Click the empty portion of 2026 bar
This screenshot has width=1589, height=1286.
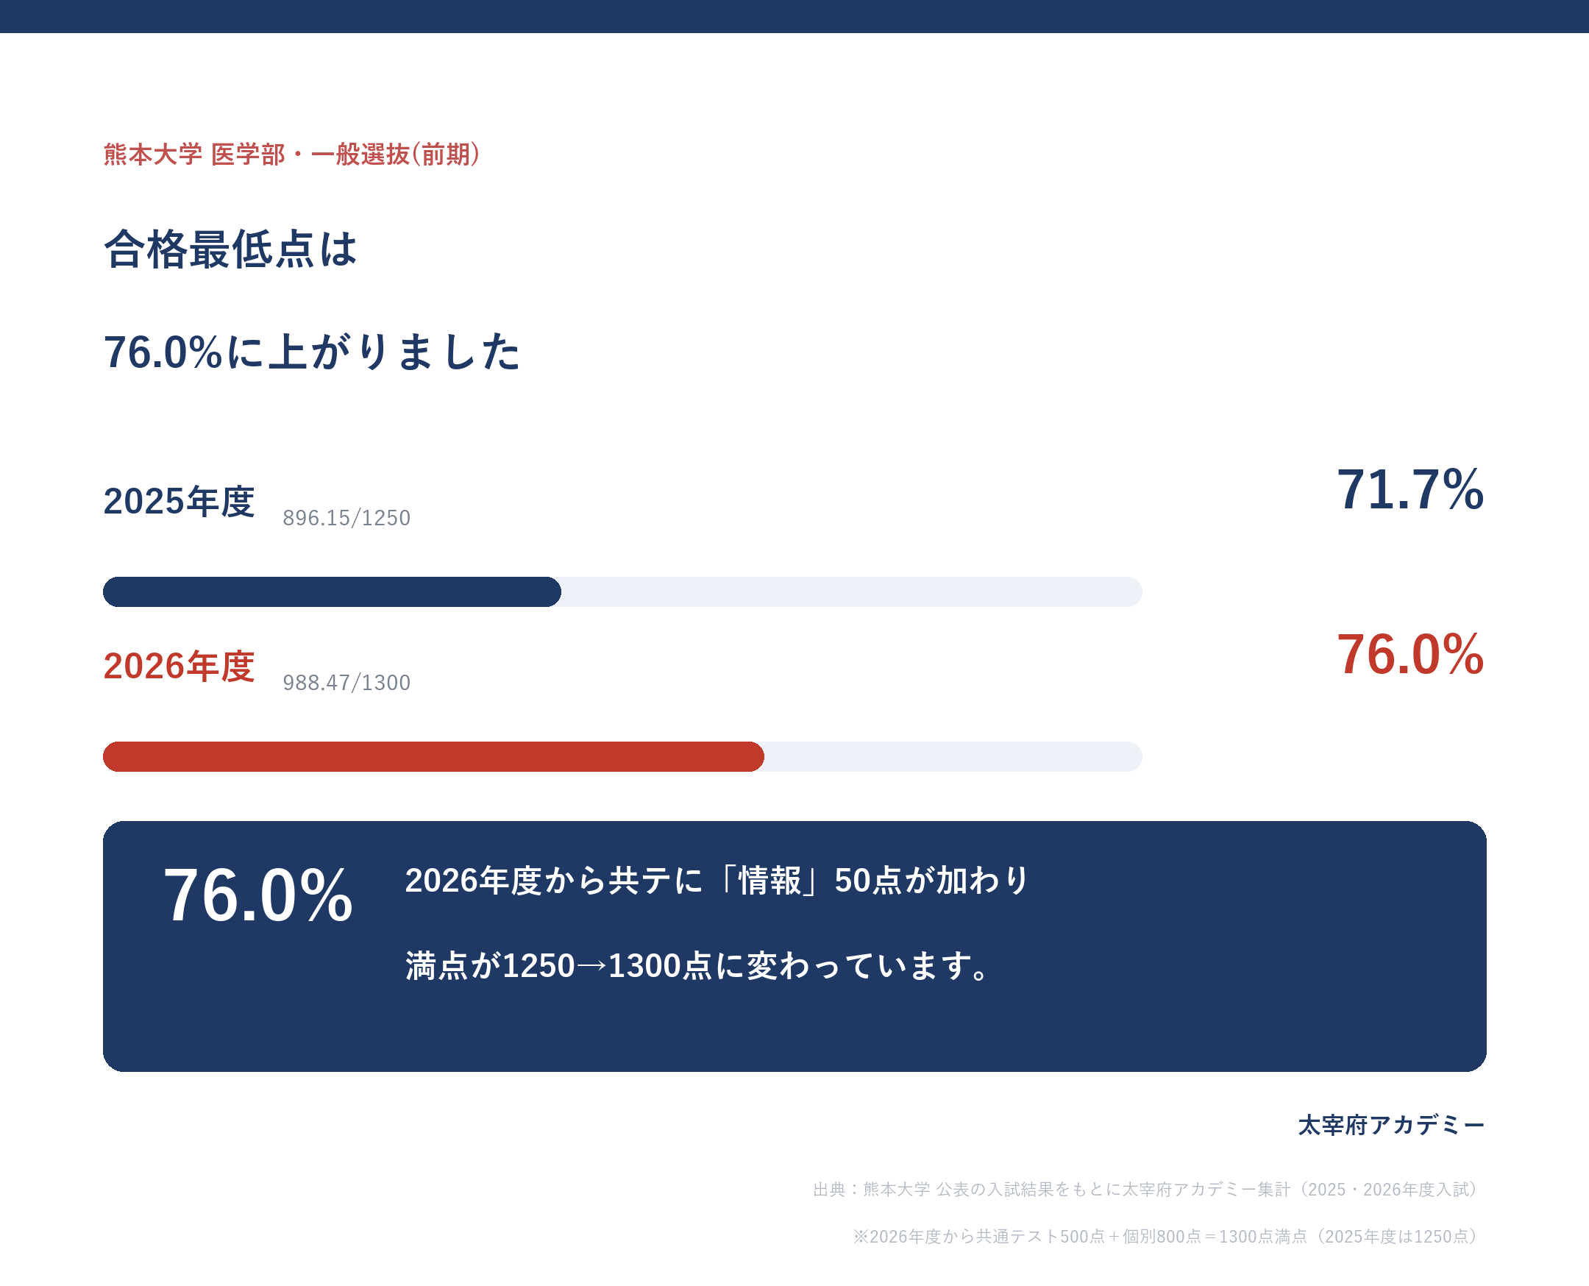(953, 757)
